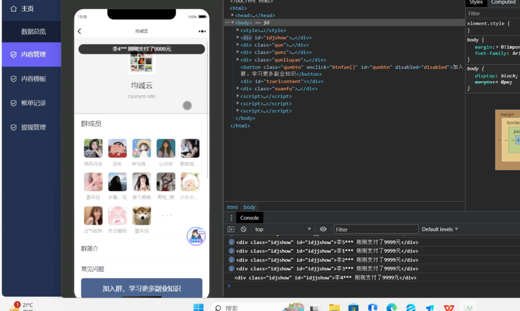Expand the head element in DOM tree
Screen dimensions: 520x311
(x=233, y=15)
